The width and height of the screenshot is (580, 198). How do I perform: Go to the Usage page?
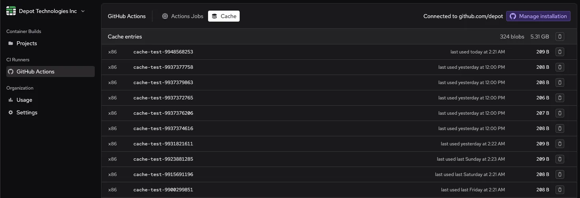pyautogui.click(x=24, y=100)
